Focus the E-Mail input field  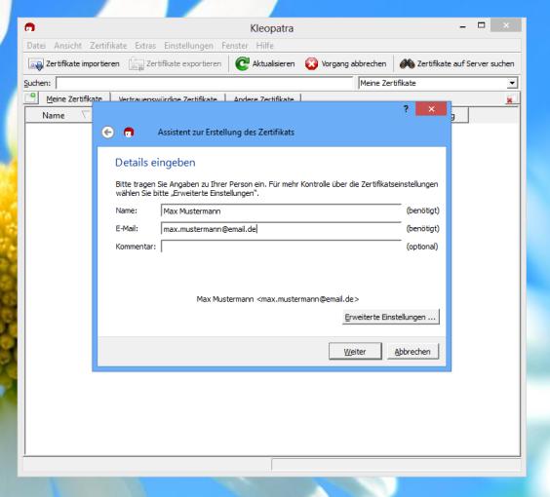tap(281, 229)
